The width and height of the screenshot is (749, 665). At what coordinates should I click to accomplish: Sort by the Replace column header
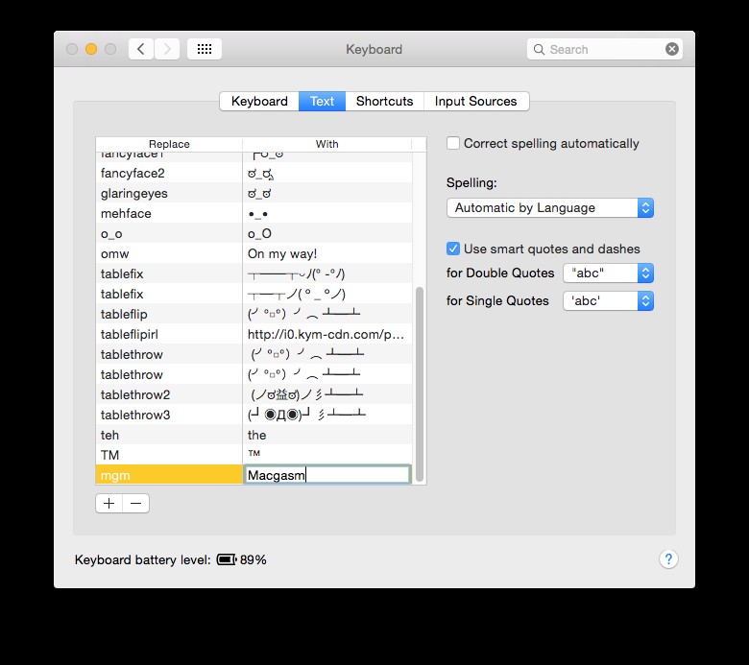(x=169, y=144)
